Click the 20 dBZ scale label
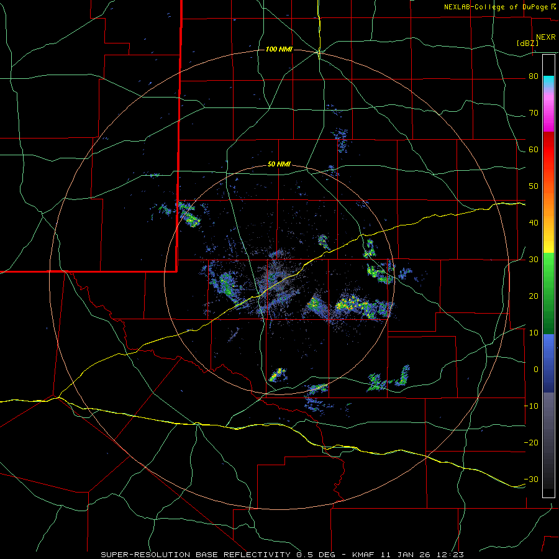The image size is (559, 559). point(534,296)
